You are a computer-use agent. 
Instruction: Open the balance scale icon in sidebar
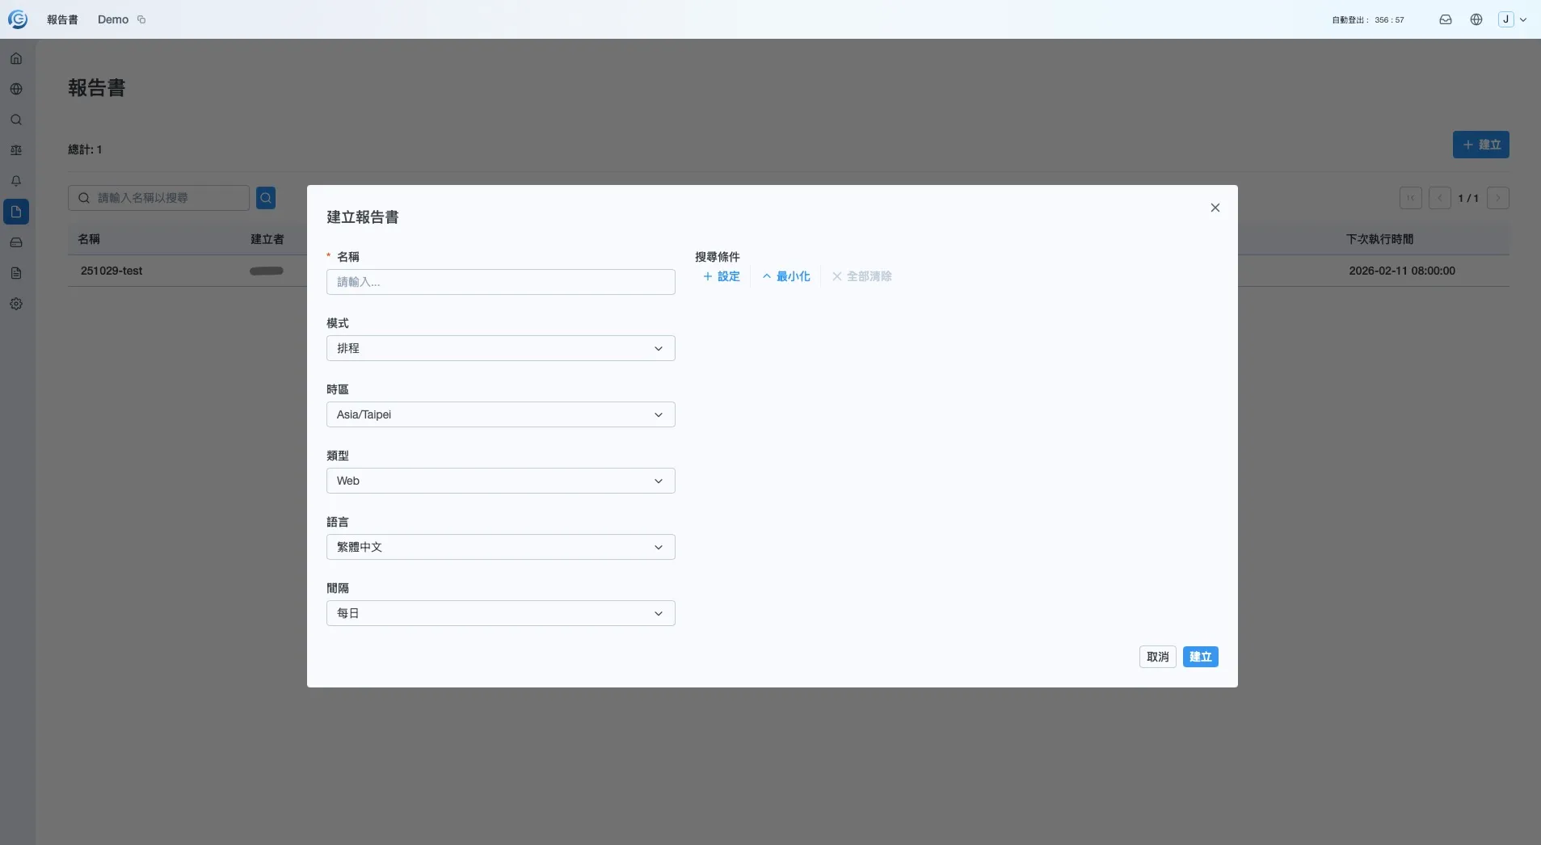click(16, 150)
